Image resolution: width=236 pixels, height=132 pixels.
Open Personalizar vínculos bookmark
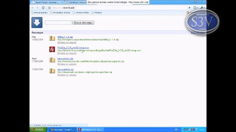click(x=60, y=13)
